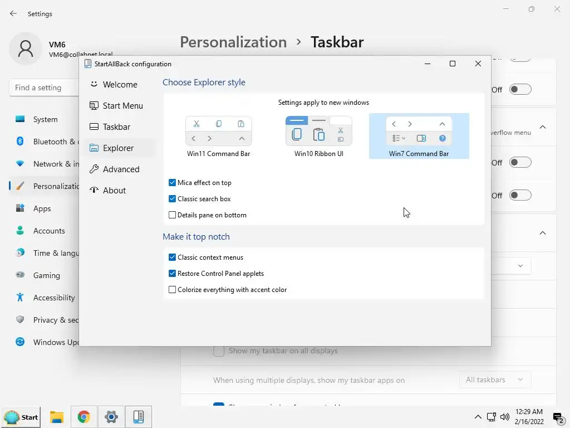Open the volume speaker tray icon
This screenshot has height=428, width=570.
pyautogui.click(x=504, y=417)
